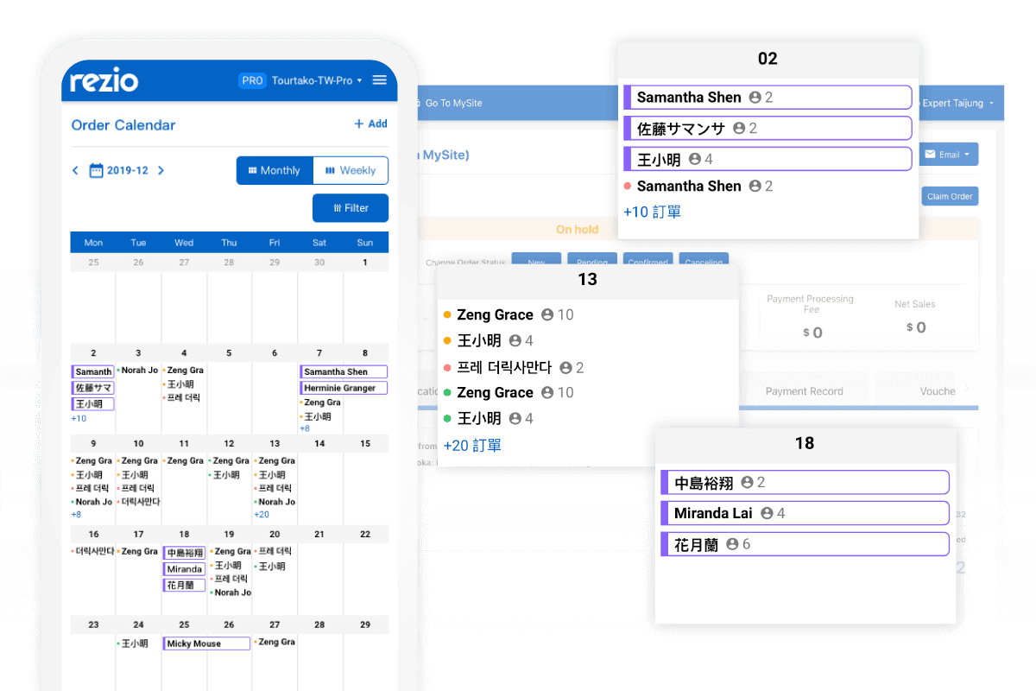Switch to Weekly calendar view

coord(351,171)
